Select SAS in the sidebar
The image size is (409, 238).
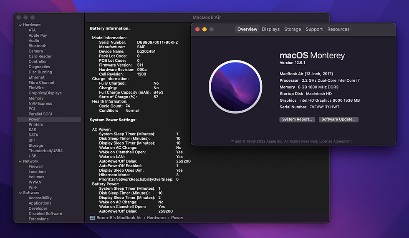(33, 130)
